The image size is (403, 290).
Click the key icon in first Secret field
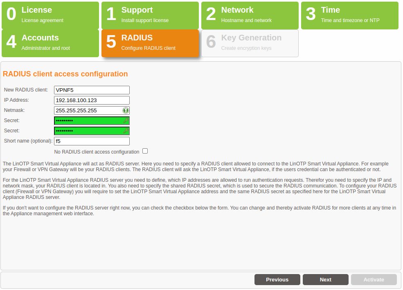coord(126,120)
